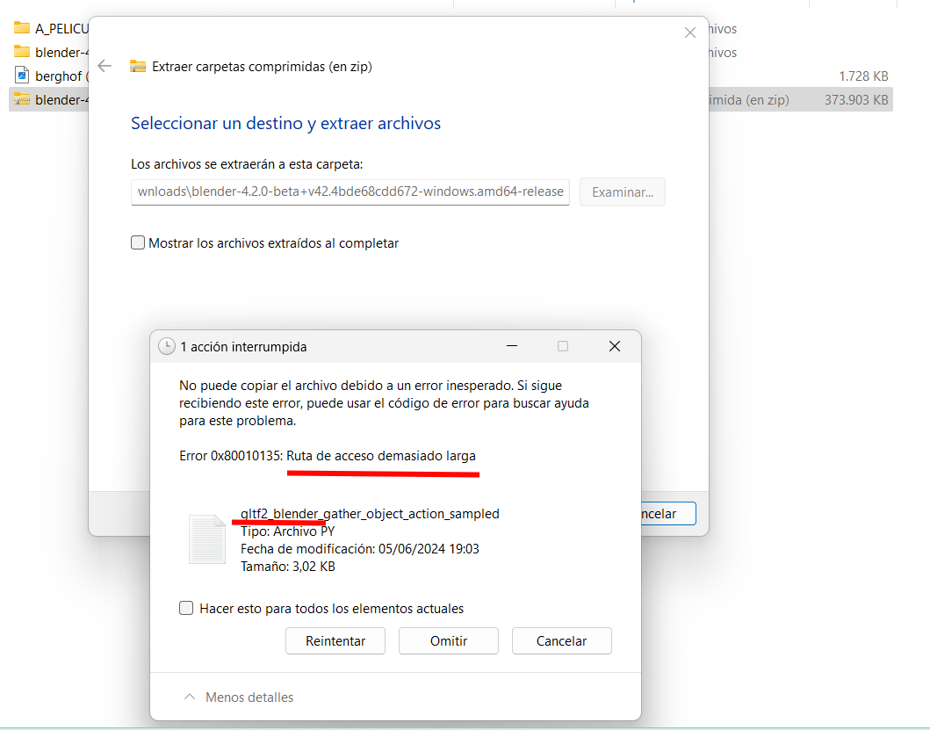
Task: Click the file name gltf2_blender_gather_object_action_sampled
Action: (x=370, y=514)
